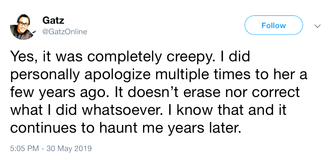Click the "30 May 2019" date

click(x=69, y=149)
